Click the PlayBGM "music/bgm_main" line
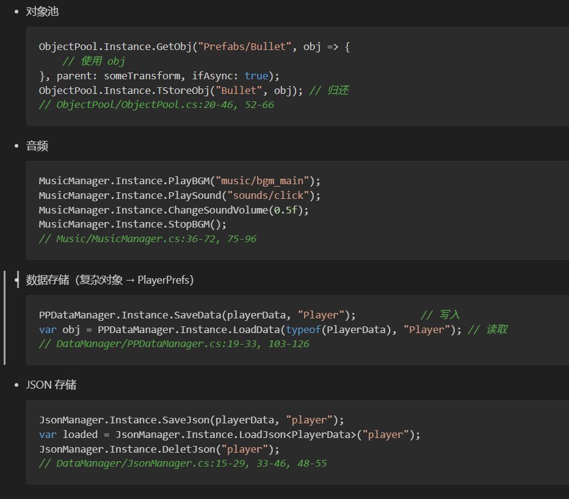 pos(179,181)
